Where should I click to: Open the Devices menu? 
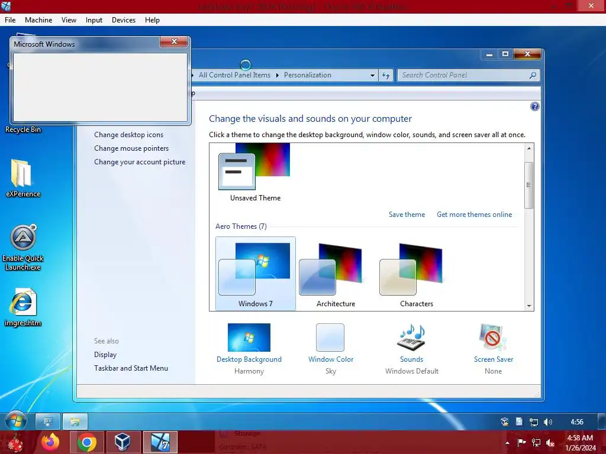point(124,20)
